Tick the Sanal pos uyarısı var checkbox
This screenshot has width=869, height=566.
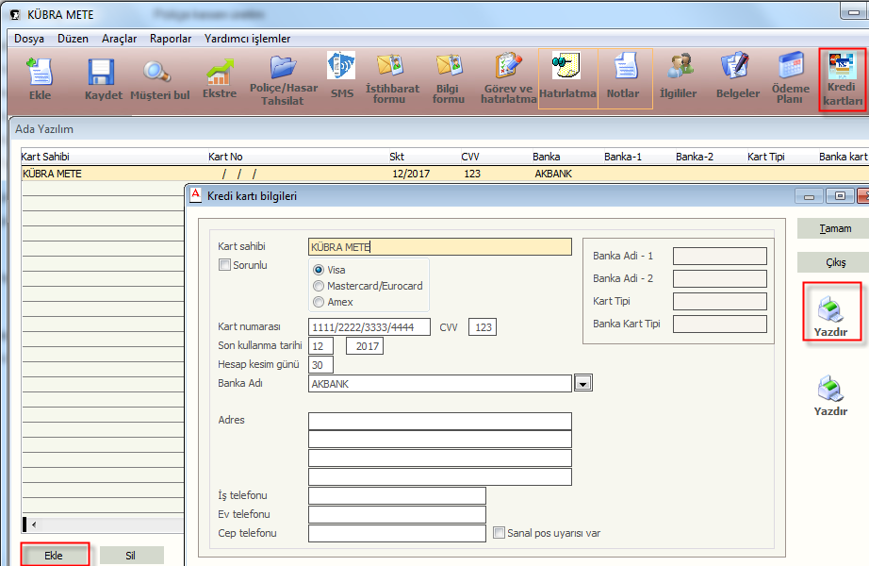[x=500, y=533]
